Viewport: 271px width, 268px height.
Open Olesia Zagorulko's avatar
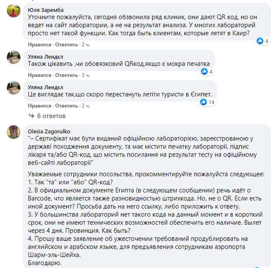[13, 132]
